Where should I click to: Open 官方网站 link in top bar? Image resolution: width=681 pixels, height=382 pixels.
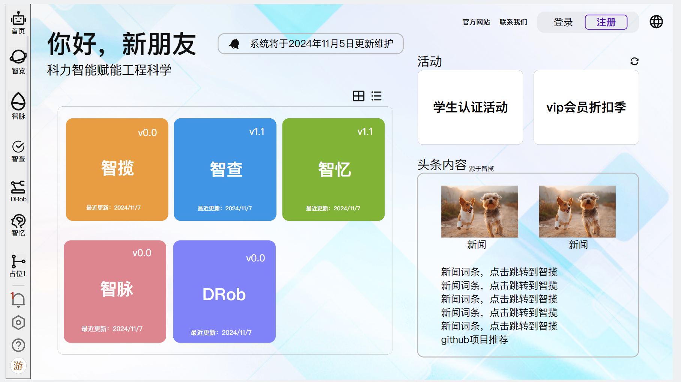click(476, 22)
